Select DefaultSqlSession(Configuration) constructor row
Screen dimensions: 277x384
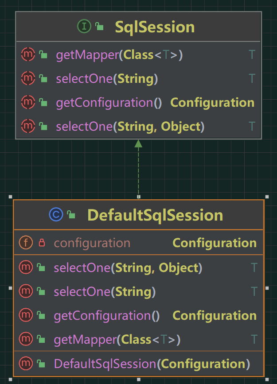click(x=138, y=364)
